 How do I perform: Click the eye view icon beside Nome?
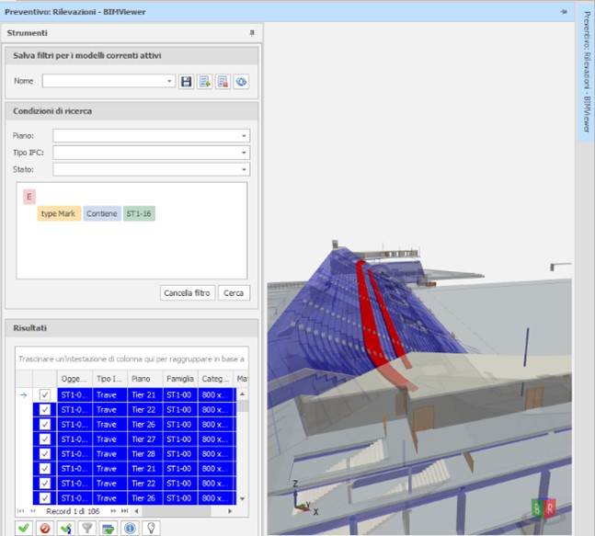(x=241, y=82)
